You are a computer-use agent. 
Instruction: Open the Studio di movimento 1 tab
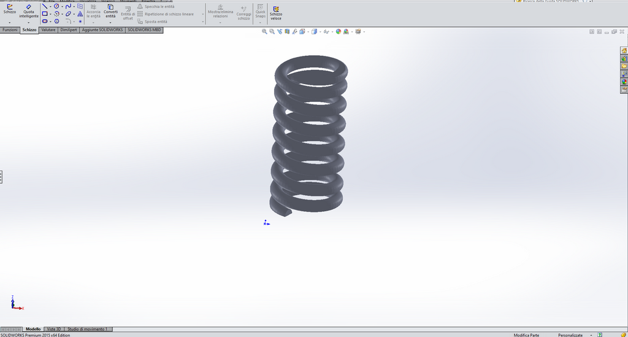(87, 329)
